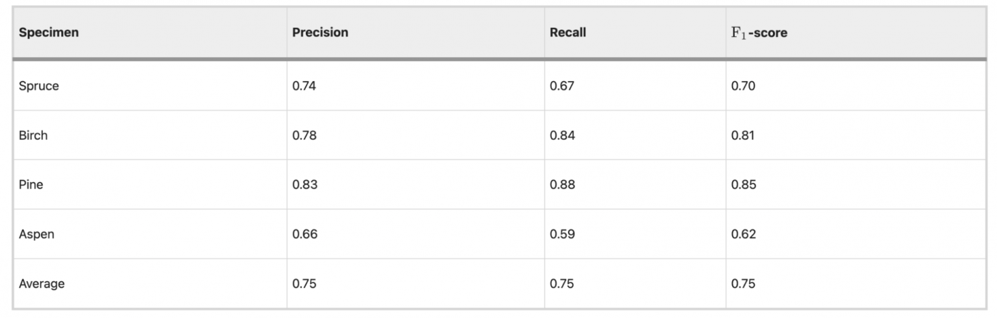Click the Recall column header
Image resolution: width=997 pixels, height=318 pixels.
[x=568, y=32]
